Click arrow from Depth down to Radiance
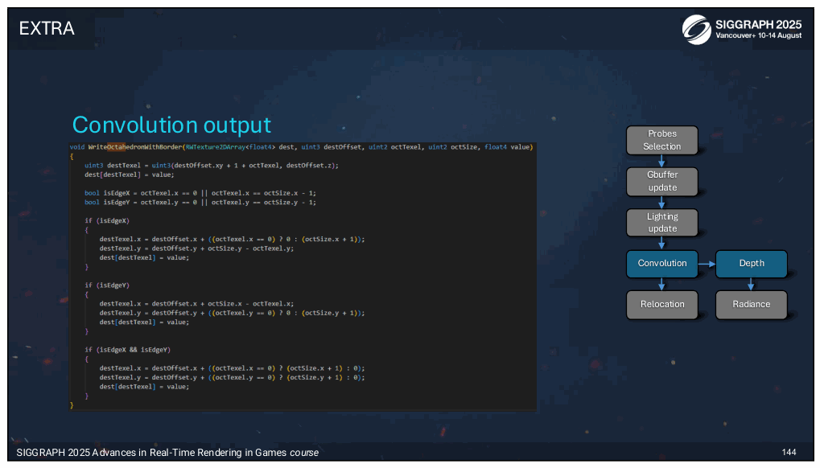 pyautogui.click(x=751, y=284)
